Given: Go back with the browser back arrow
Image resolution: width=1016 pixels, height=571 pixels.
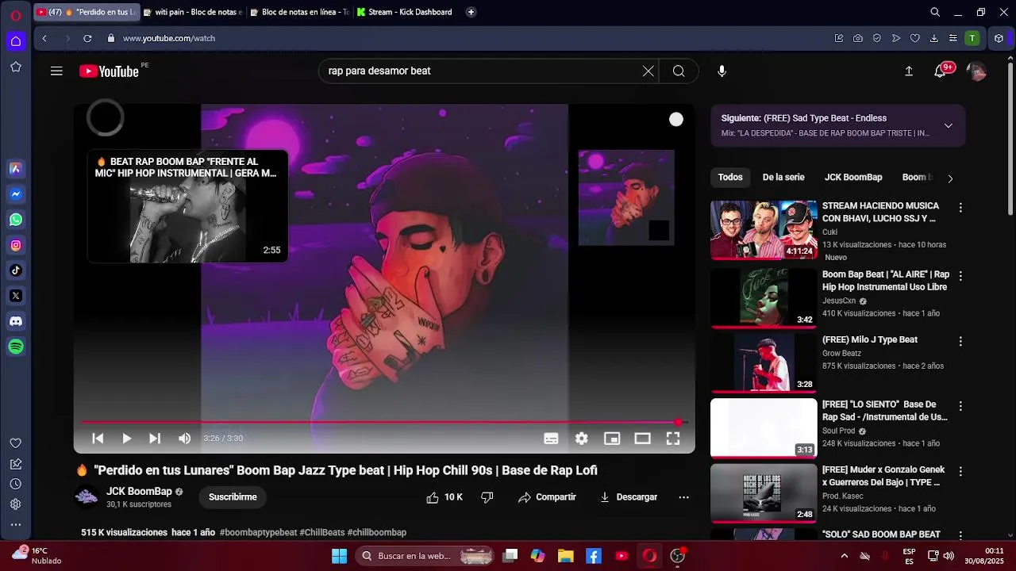Looking at the screenshot, I should click(x=44, y=38).
